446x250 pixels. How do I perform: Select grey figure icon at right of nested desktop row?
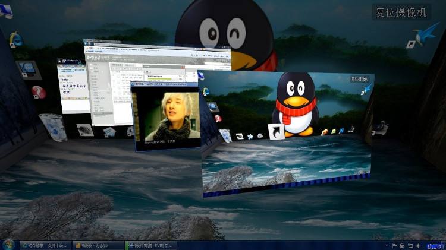pos(351,129)
